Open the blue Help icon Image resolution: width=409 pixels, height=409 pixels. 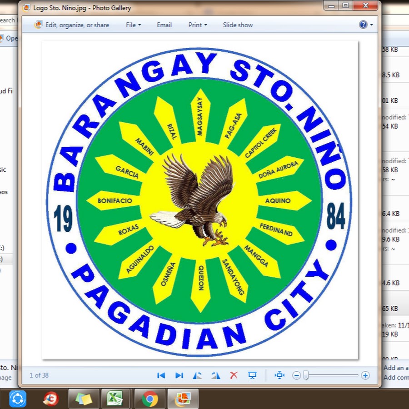tap(363, 25)
